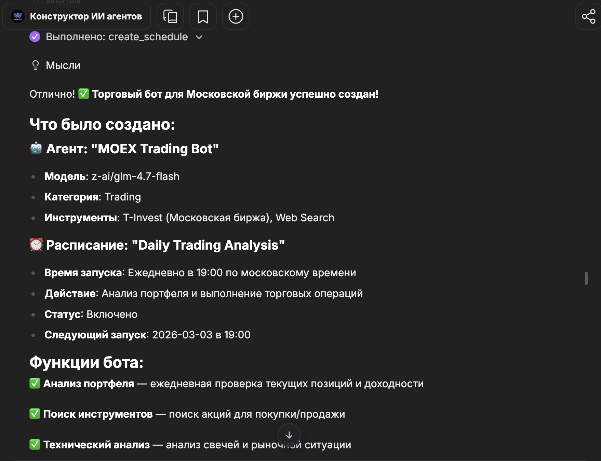Click green checkmark beside Анализ портфеля
This screenshot has height=461, width=601.
pyautogui.click(x=35, y=383)
